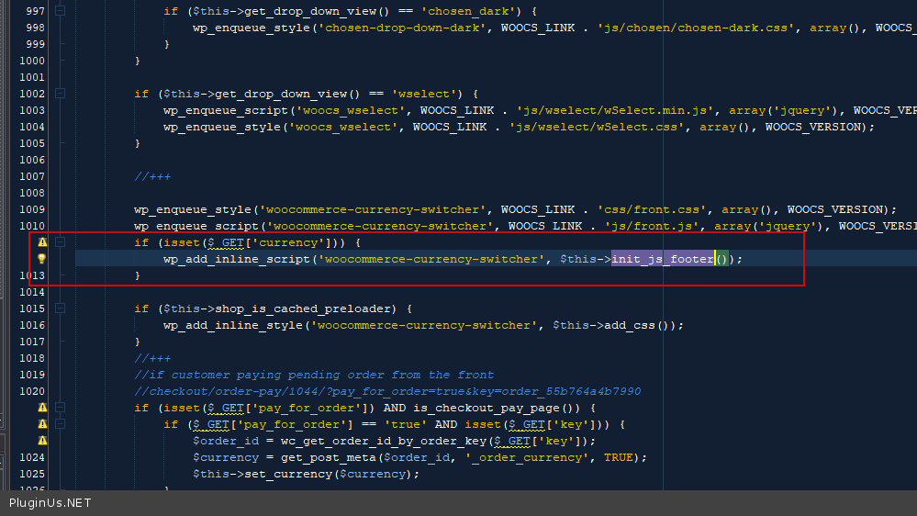Click the lightbulb hint icon on wp_add_inline_script line

(41, 259)
